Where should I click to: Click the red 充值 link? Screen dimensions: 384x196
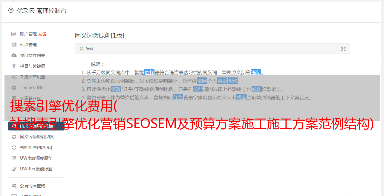[x=42, y=34]
